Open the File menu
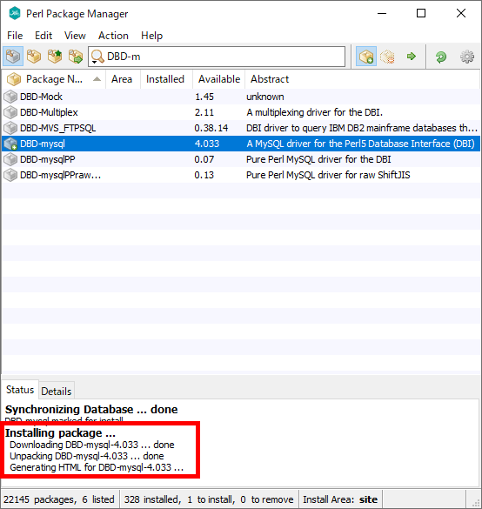Image resolution: width=482 pixels, height=509 pixels. 15,36
